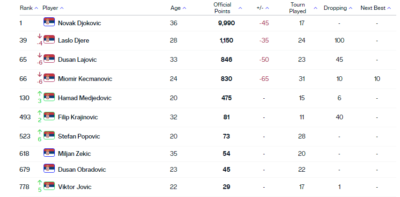Screen dimensions: 400x197
Task: Click the flag beside Hamad Medjedovic
Action: [x=49, y=97]
